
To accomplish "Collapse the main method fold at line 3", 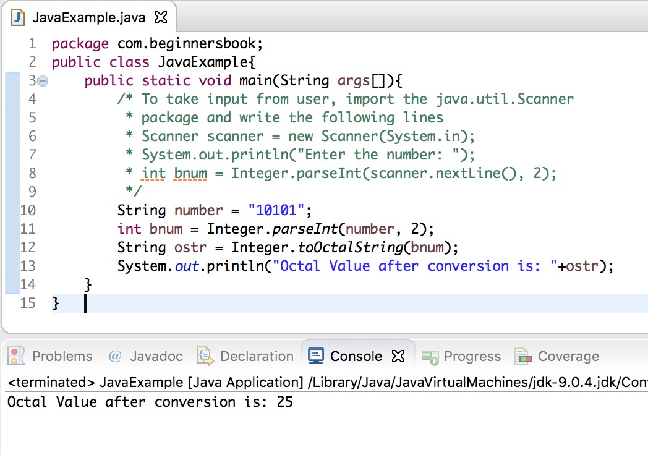I will (42, 80).
